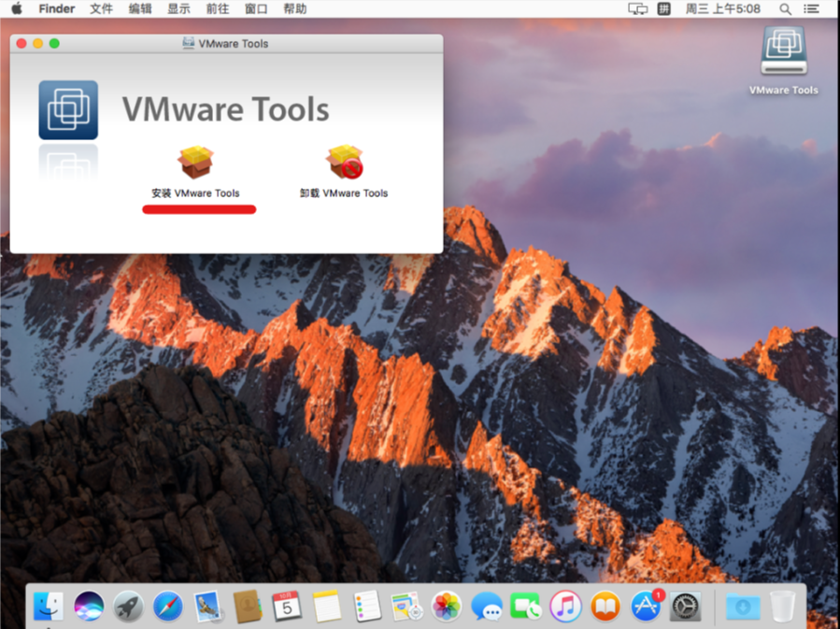The image size is (840, 629).
Task: Open Launchpad rocket icon in Dock
Action: coord(128,607)
